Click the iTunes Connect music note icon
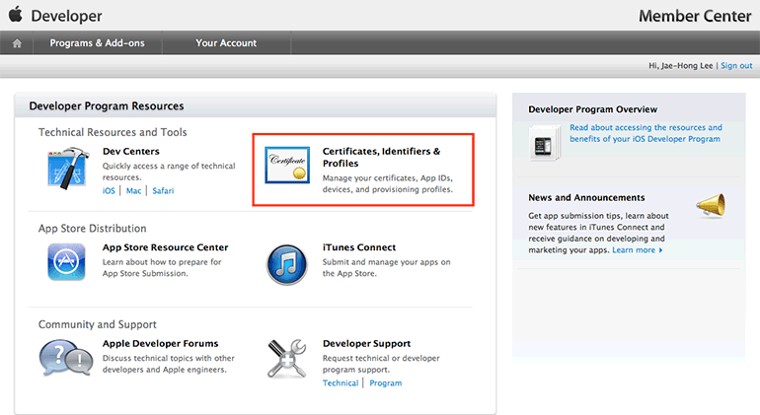Image resolution: width=760 pixels, height=415 pixels. click(x=286, y=263)
